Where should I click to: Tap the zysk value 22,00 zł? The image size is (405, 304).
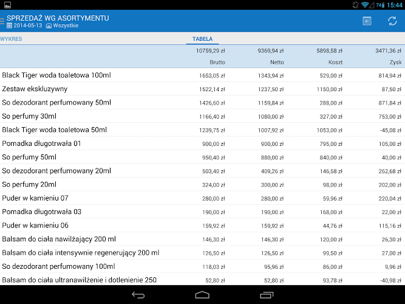point(392,212)
